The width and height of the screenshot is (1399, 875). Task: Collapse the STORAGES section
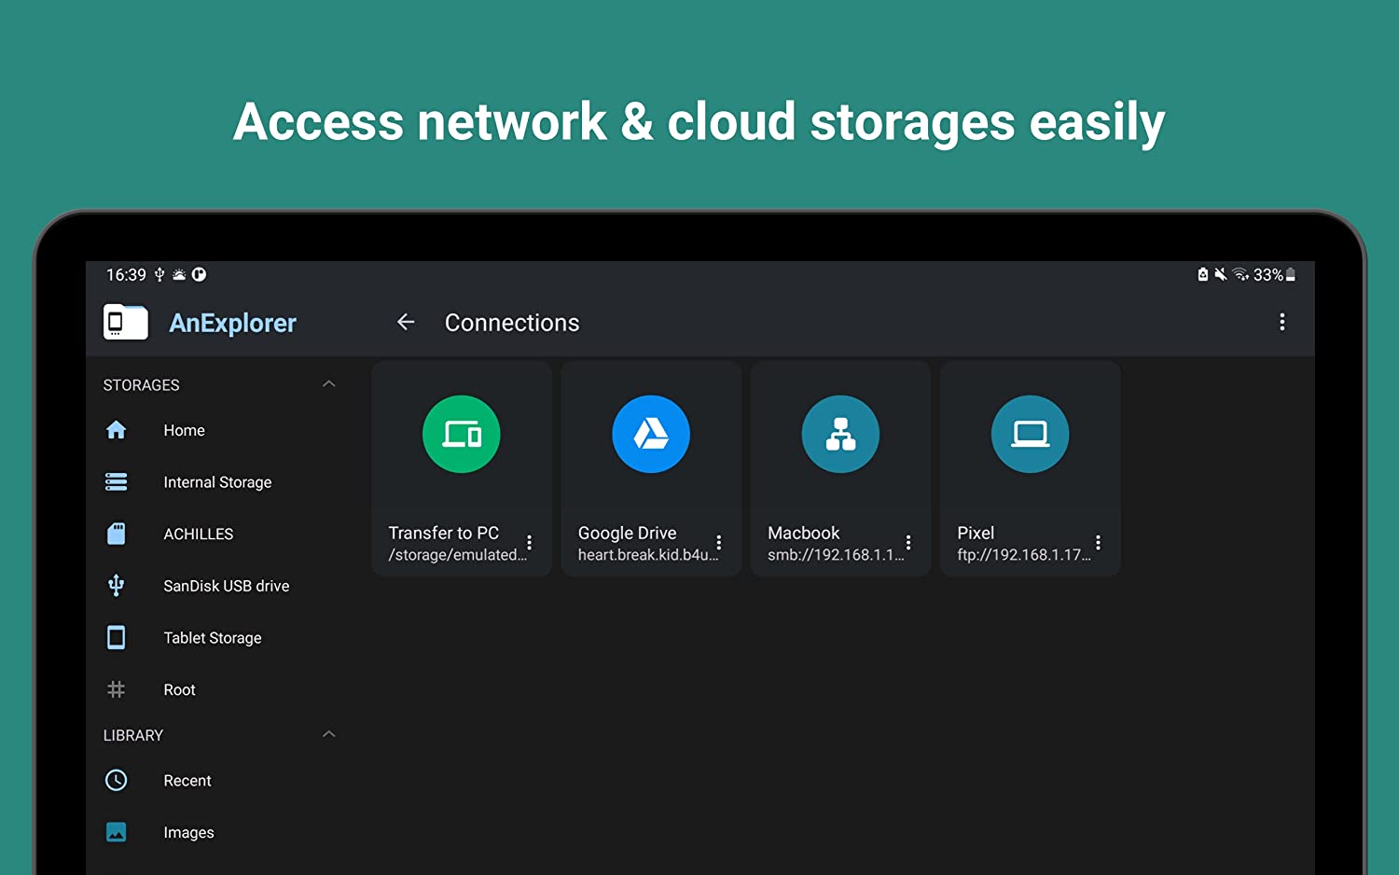(328, 383)
